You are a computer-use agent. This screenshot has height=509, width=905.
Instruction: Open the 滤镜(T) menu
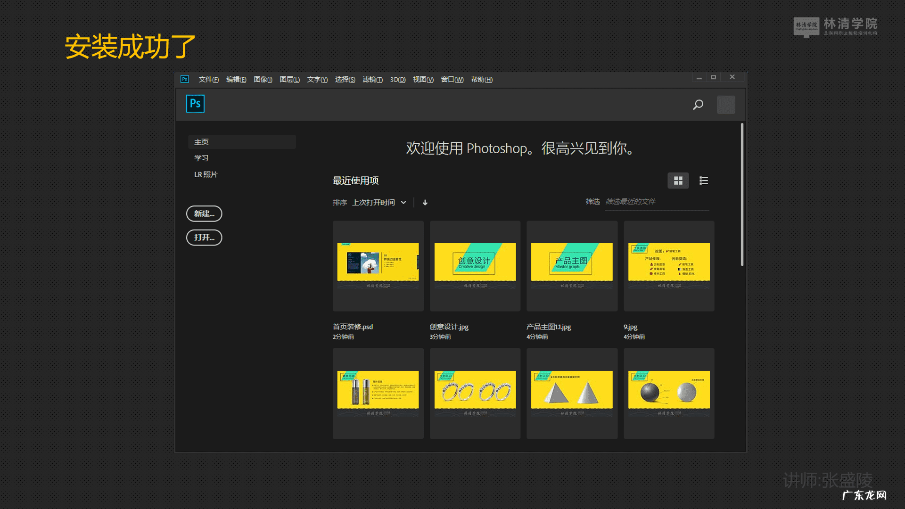372,80
